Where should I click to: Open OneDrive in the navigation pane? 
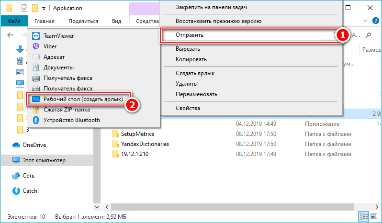[34, 145]
